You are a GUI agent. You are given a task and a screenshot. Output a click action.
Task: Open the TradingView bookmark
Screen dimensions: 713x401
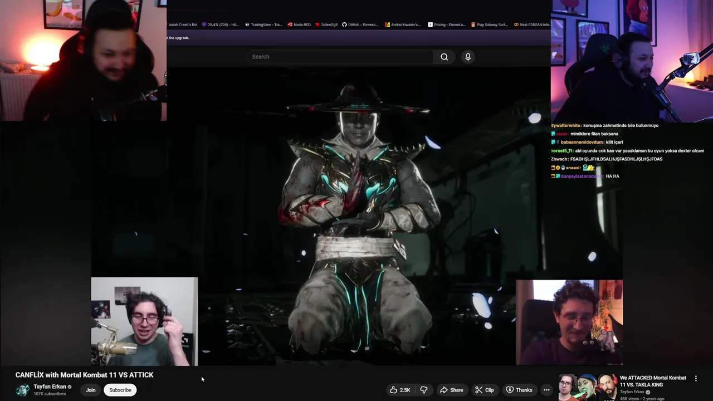point(263,25)
